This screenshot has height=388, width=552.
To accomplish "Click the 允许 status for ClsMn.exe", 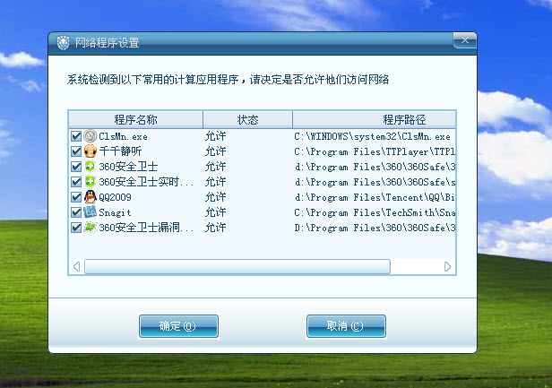I will coord(215,136).
